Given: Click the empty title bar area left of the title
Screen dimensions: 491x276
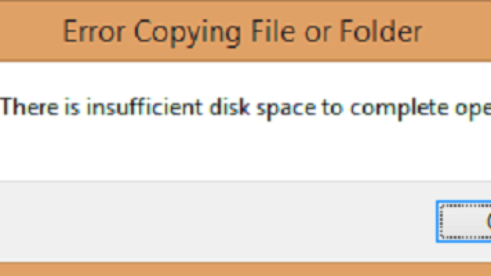Looking at the screenshot, I should pos(29,31).
